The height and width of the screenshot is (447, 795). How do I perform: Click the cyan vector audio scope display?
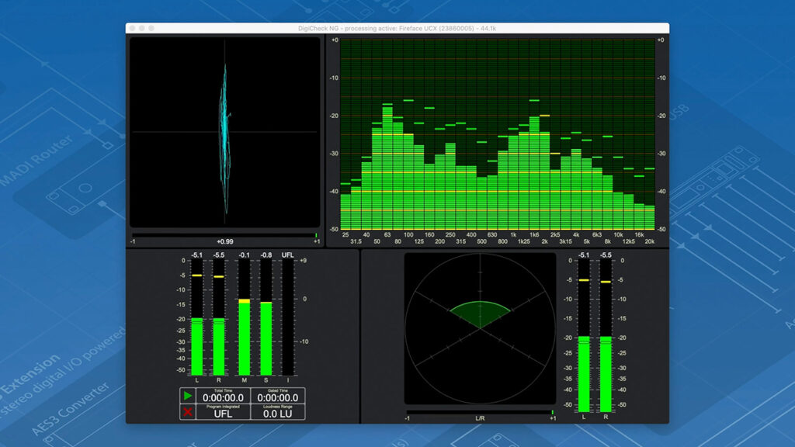tap(224, 132)
